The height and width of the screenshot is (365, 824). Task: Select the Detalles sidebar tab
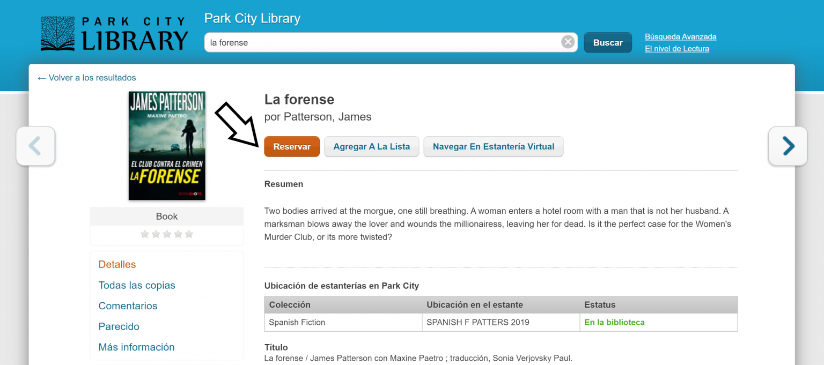pyautogui.click(x=117, y=264)
